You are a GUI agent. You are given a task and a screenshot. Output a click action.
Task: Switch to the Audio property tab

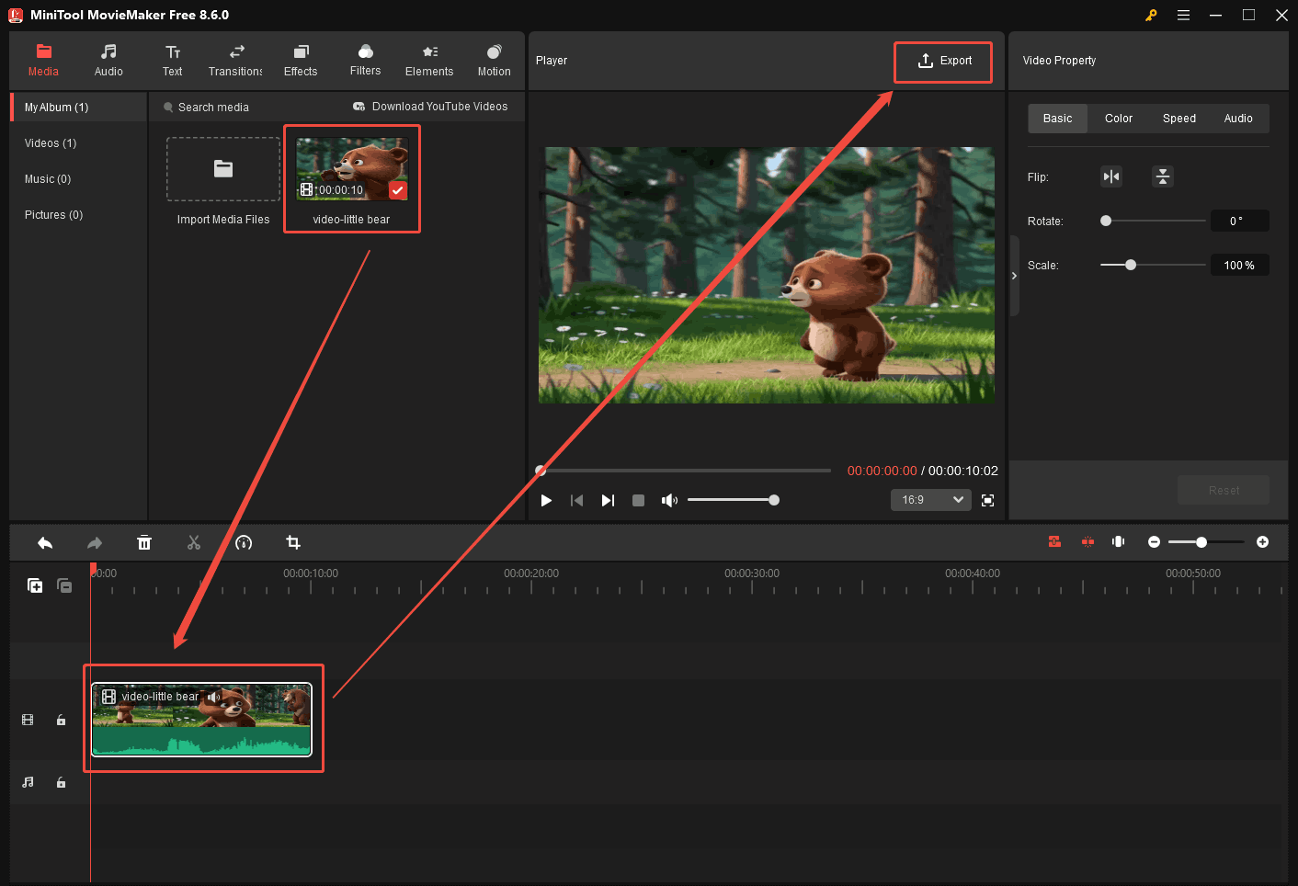click(x=1238, y=119)
